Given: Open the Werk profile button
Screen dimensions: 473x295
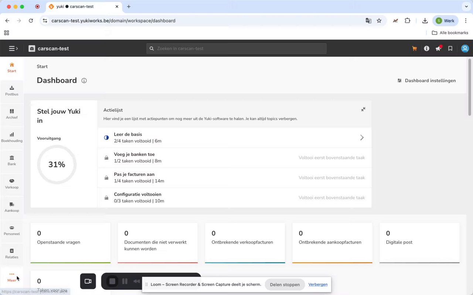Looking at the screenshot, I should pyautogui.click(x=445, y=21).
